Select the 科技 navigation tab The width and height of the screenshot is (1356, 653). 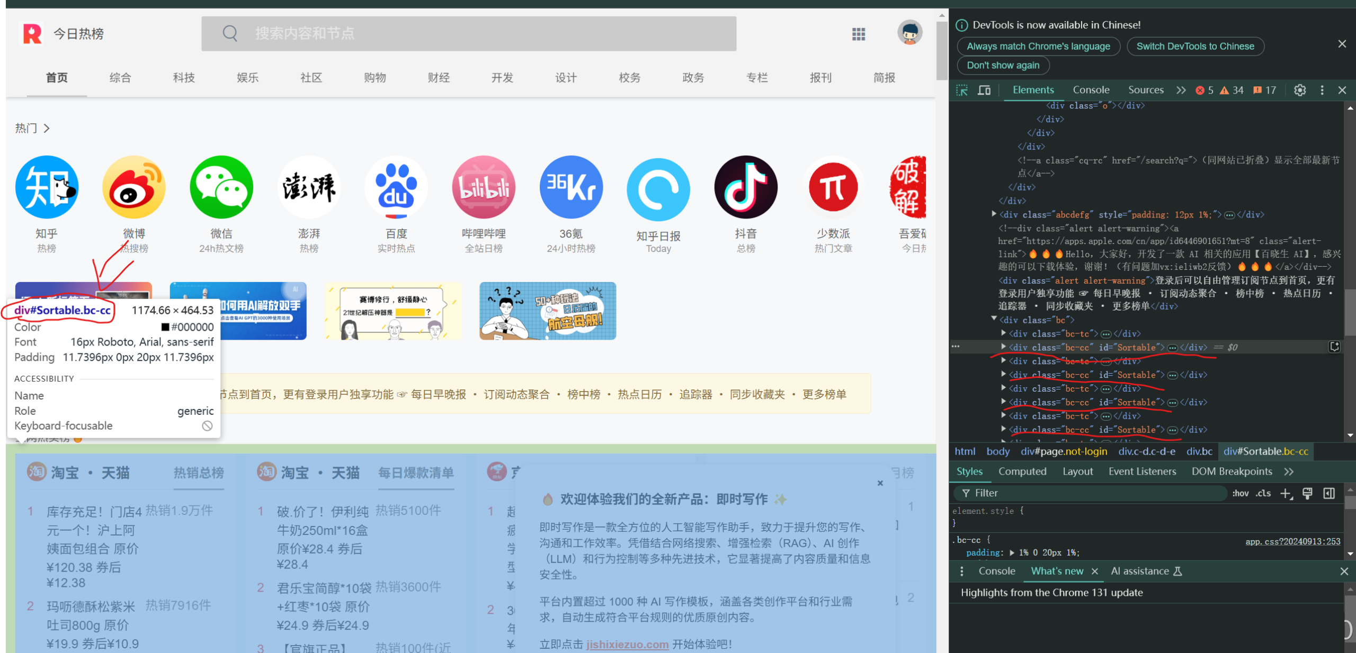[184, 78]
